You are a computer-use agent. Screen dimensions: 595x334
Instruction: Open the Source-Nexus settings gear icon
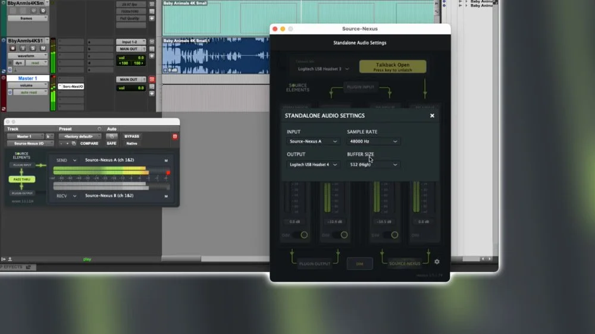pyautogui.click(x=437, y=261)
